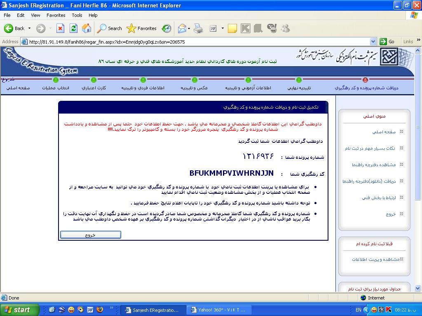
Task: Open dropdown arrow beside Word edit icon
Action: (223, 28)
